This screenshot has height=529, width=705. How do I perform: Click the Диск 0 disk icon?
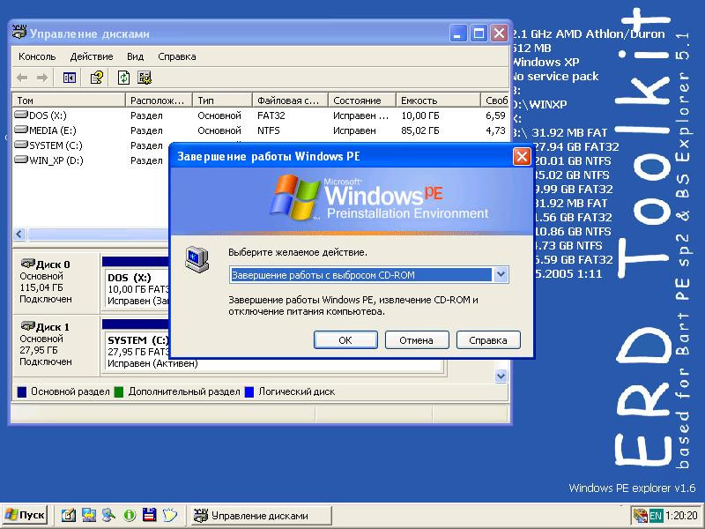[x=28, y=264]
